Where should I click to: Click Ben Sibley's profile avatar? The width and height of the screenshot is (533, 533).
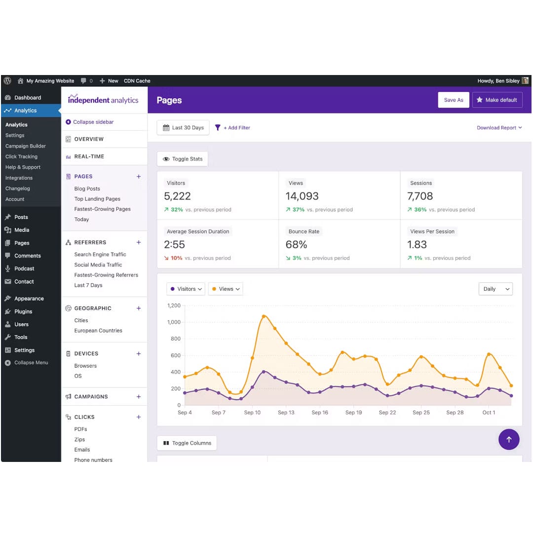pyautogui.click(x=525, y=81)
